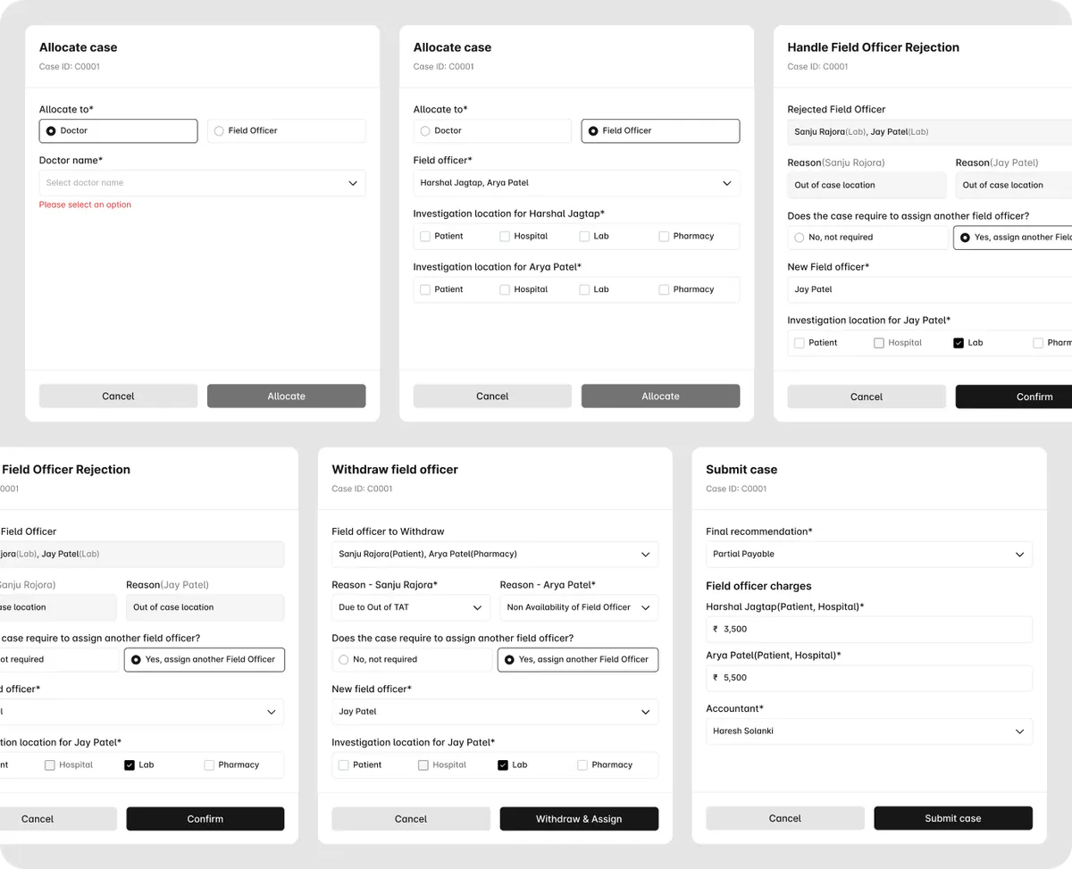Screen dimensions: 1072x869
Task: Open the Field officer dropdown listing Harshal Jagtap
Action: tap(576, 181)
